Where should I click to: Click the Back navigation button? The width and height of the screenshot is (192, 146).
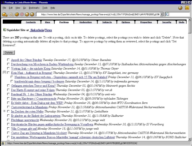pyautogui.click(x=4, y=14)
